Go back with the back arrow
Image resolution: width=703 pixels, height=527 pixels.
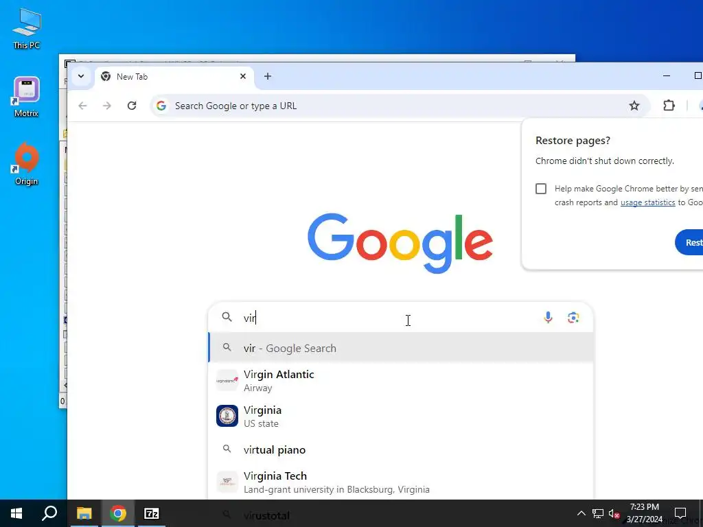click(x=82, y=106)
